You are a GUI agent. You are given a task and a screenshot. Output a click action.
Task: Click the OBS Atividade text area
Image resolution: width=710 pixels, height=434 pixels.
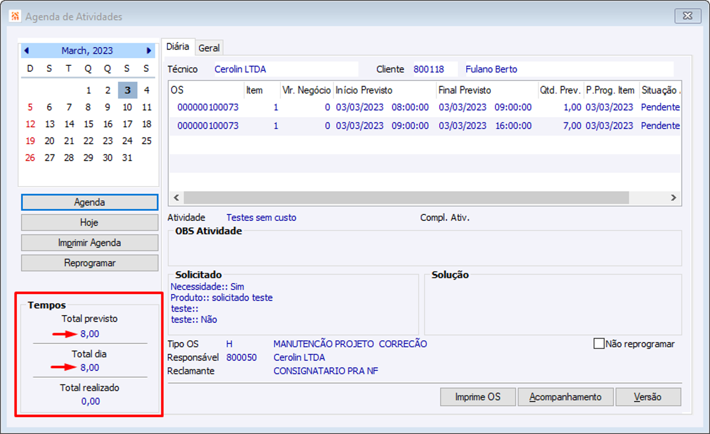(424, 250)
